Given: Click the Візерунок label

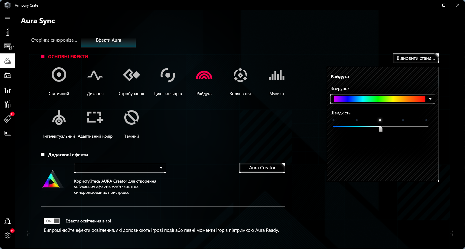Looking at the screenshot, I should pyautogui.click(x=340, y=89).
